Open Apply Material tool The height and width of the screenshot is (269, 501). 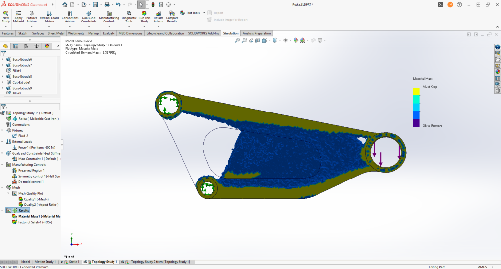19,17
